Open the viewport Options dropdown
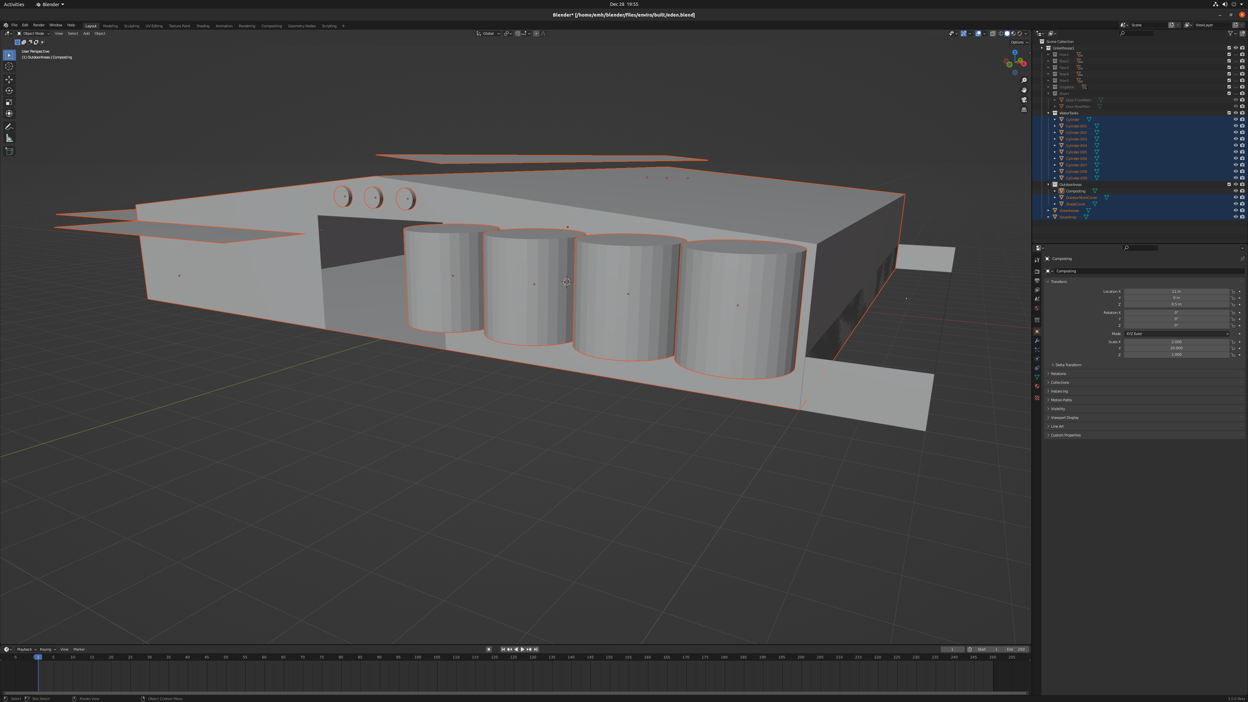This screenshot has height=702, width=1248. 1019,42
